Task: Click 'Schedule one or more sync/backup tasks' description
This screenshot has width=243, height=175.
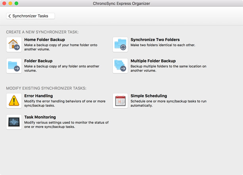Action: (168, 103)
